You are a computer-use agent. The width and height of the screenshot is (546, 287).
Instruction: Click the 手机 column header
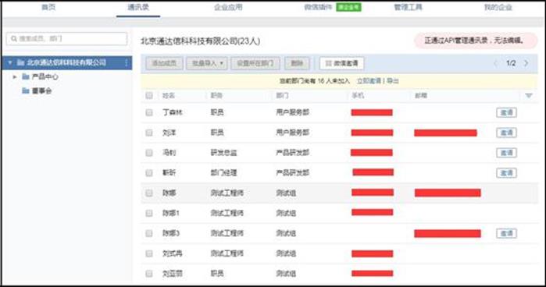pos(358,95)
